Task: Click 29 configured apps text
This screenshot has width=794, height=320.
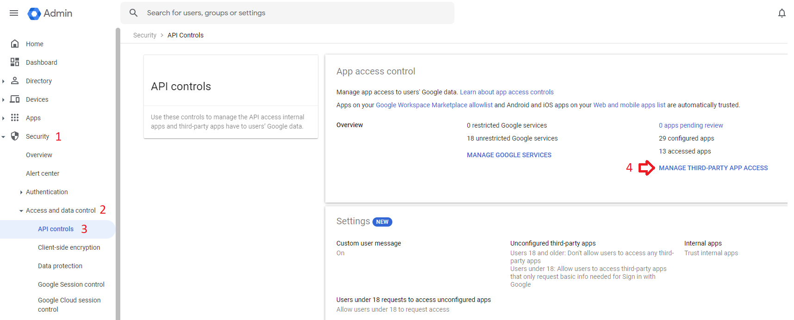Action: 686,138
